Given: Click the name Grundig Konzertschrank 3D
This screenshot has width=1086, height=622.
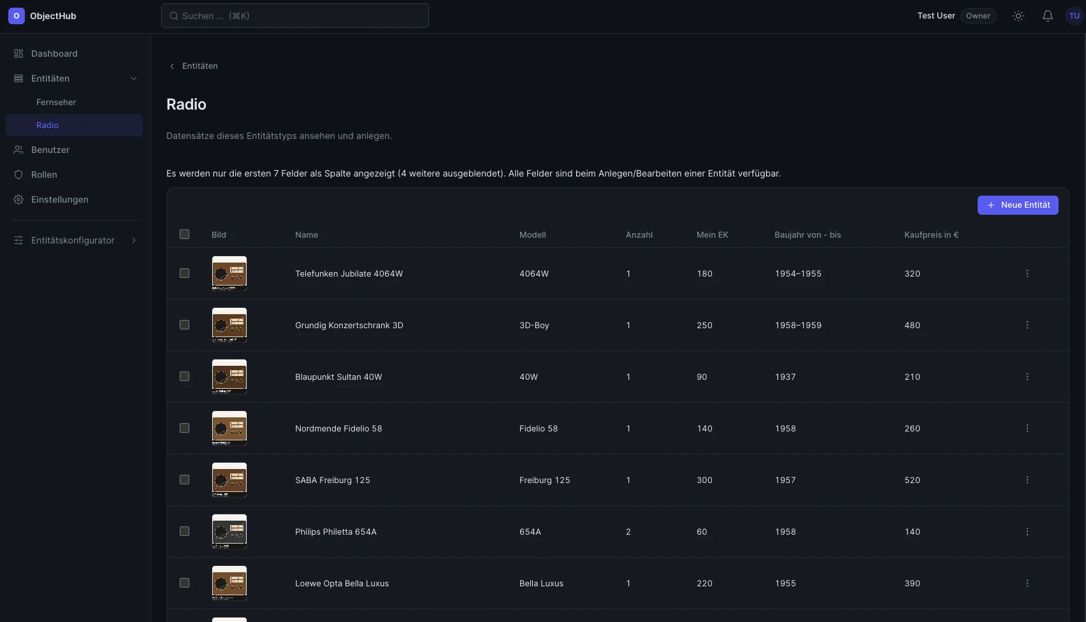Looking at the screenshot, I should pyautogui.click(x=349, y=326).
